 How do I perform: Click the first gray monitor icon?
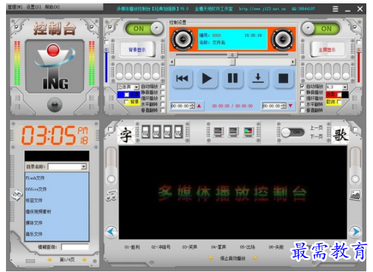(218, 132)
